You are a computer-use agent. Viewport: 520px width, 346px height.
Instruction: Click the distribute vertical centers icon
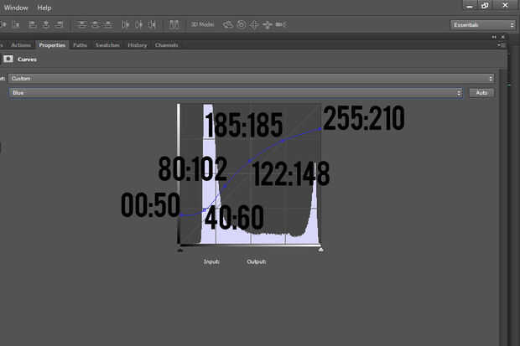95,24
